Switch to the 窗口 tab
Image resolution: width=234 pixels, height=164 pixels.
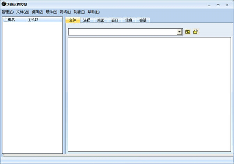[x=115, y=20]
